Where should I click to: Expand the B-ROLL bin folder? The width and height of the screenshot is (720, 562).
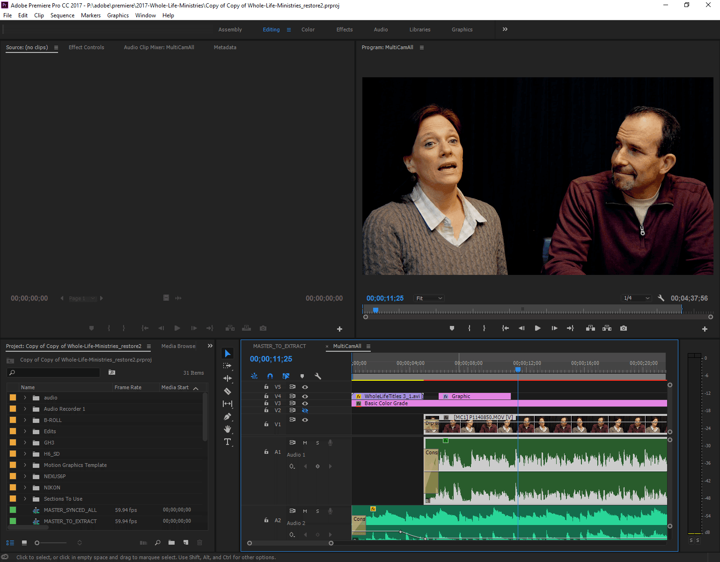pyautogui.click(x=25, y=420)
